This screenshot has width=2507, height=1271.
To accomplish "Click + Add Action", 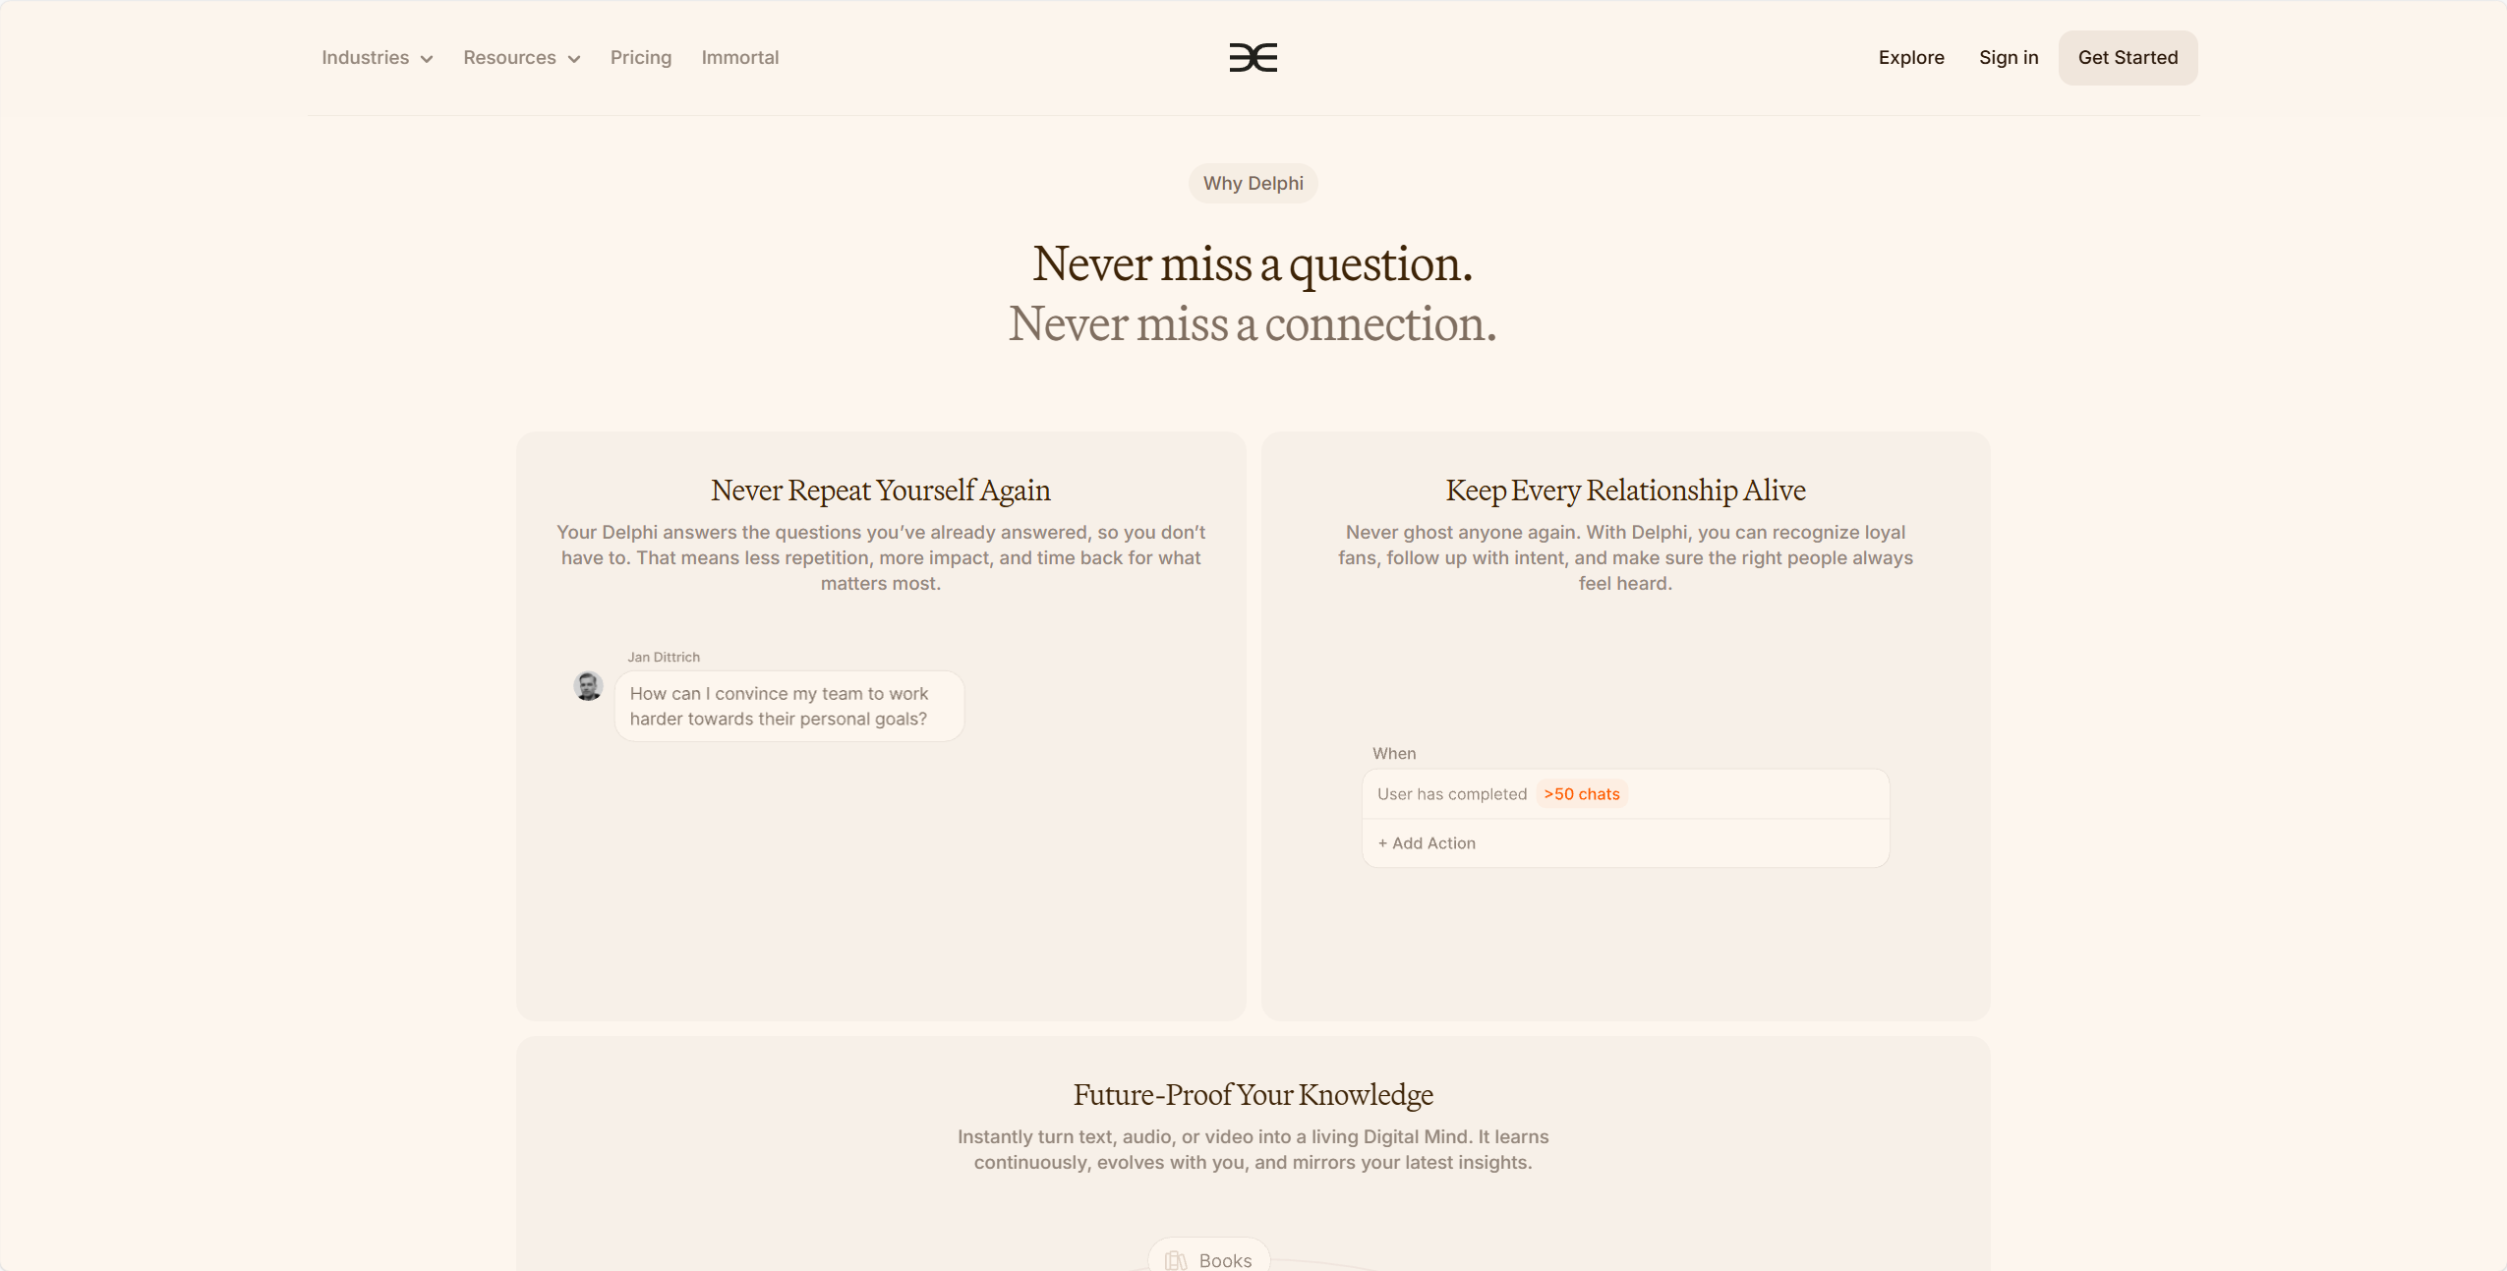I will pos(1426,843).
